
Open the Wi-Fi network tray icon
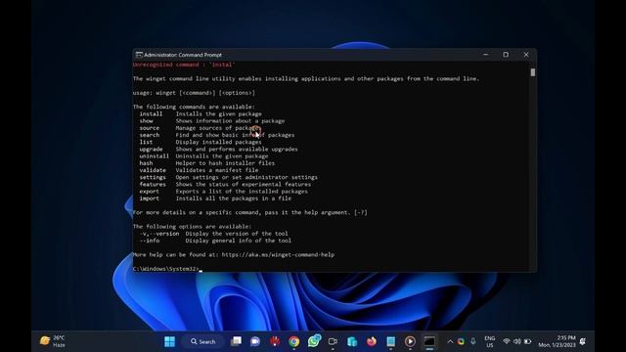507,341
